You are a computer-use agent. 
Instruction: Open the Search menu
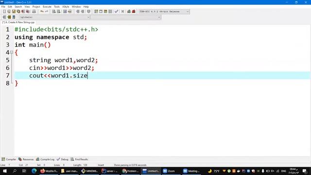coord(18,7)
